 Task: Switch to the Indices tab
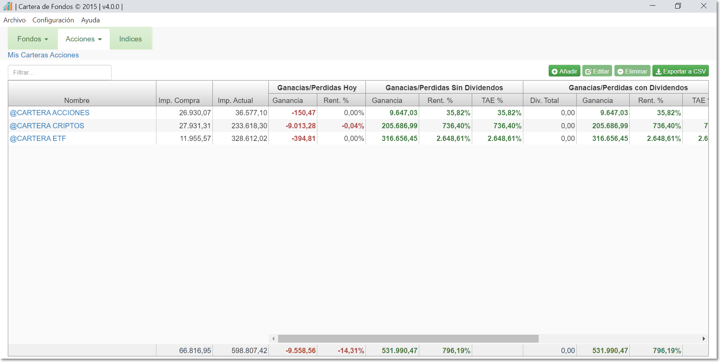click(x=131, y=39)
